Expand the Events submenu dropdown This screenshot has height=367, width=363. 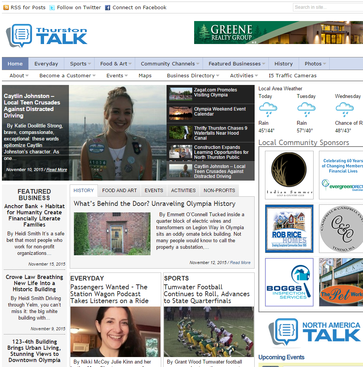pyautogui.click(x=126, y=76)
